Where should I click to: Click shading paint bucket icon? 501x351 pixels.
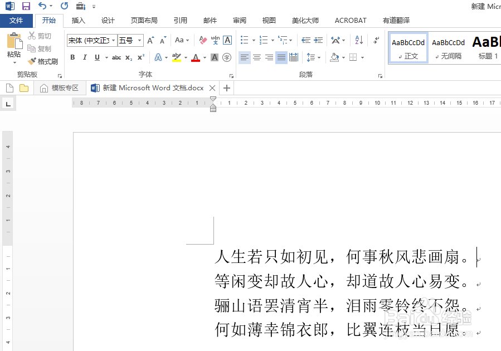point(334,57)
